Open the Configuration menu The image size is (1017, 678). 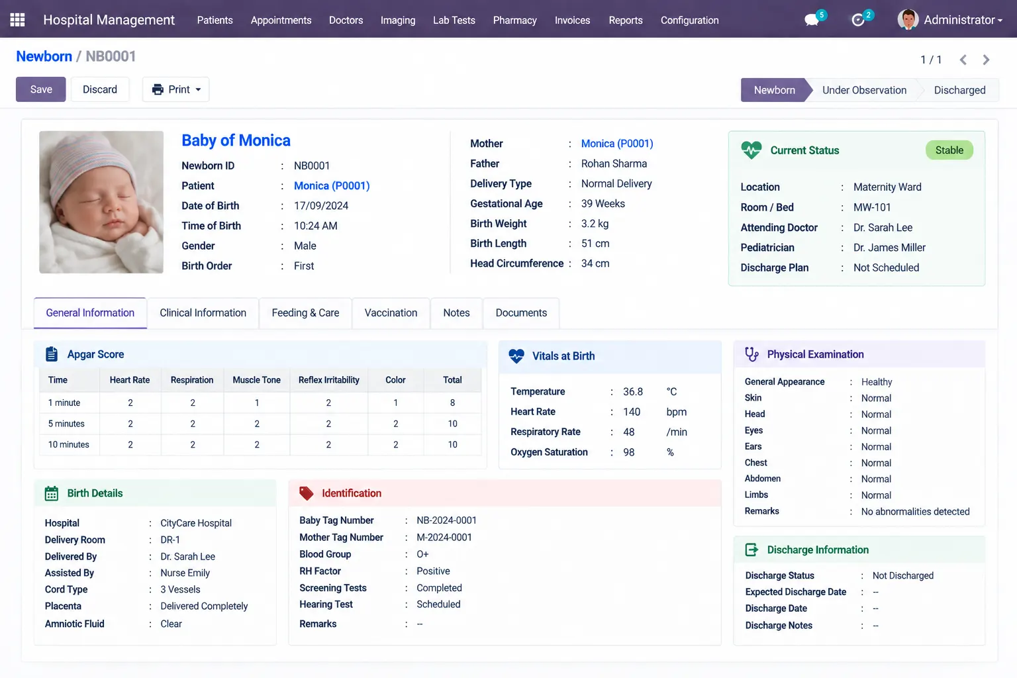689,20
